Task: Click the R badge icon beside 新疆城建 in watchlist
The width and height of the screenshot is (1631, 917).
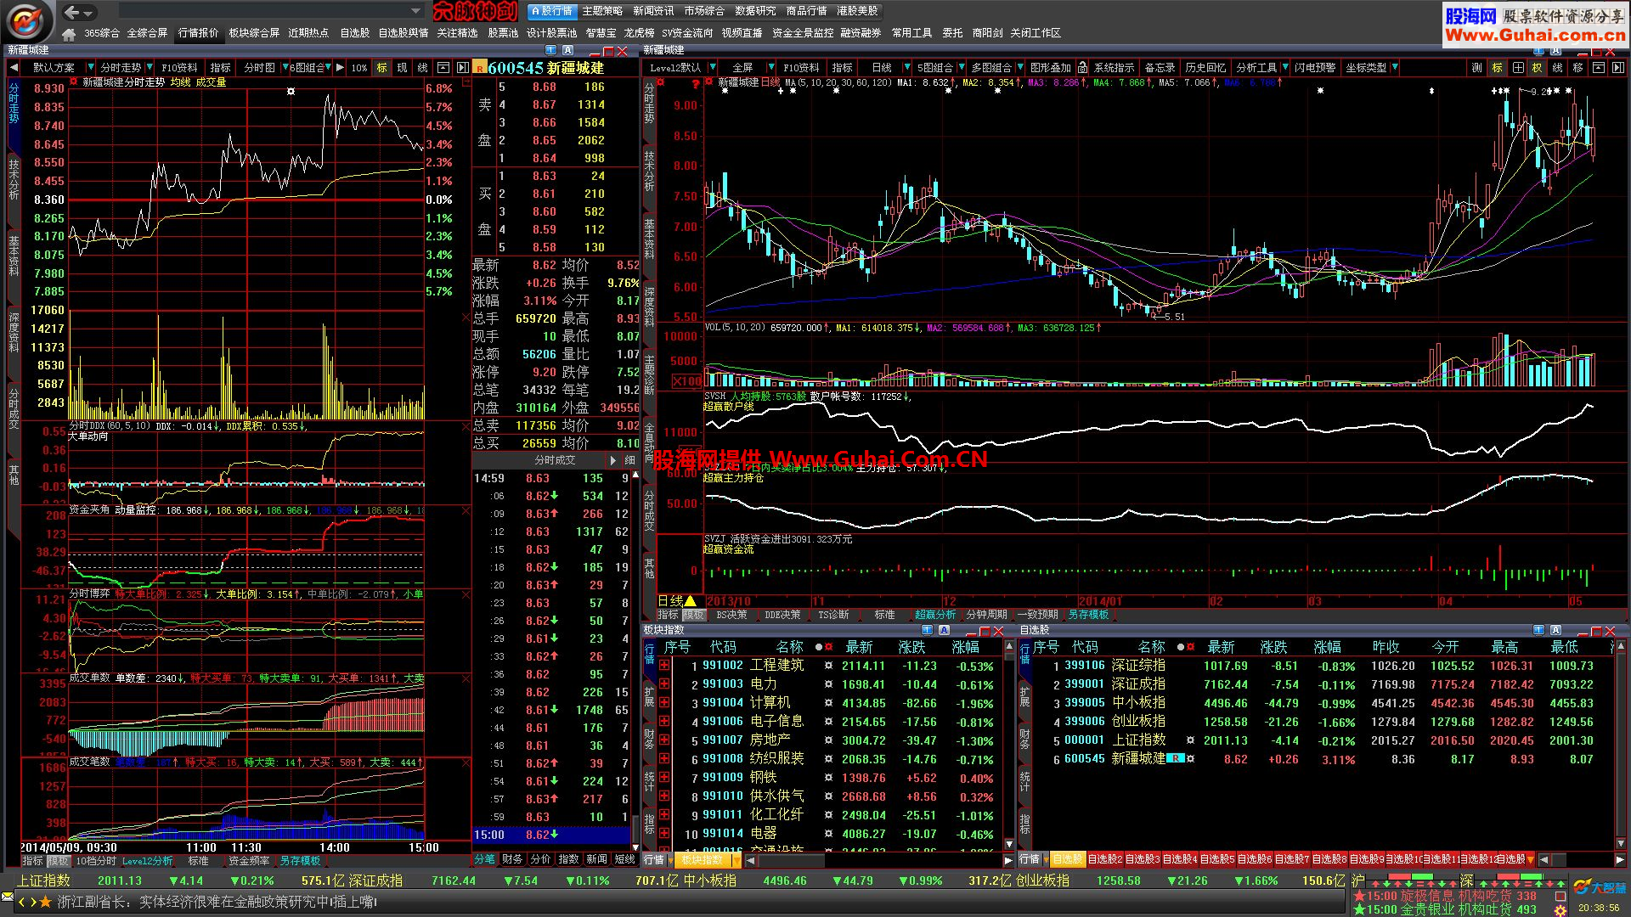Action: click(x=1176, y=758)
